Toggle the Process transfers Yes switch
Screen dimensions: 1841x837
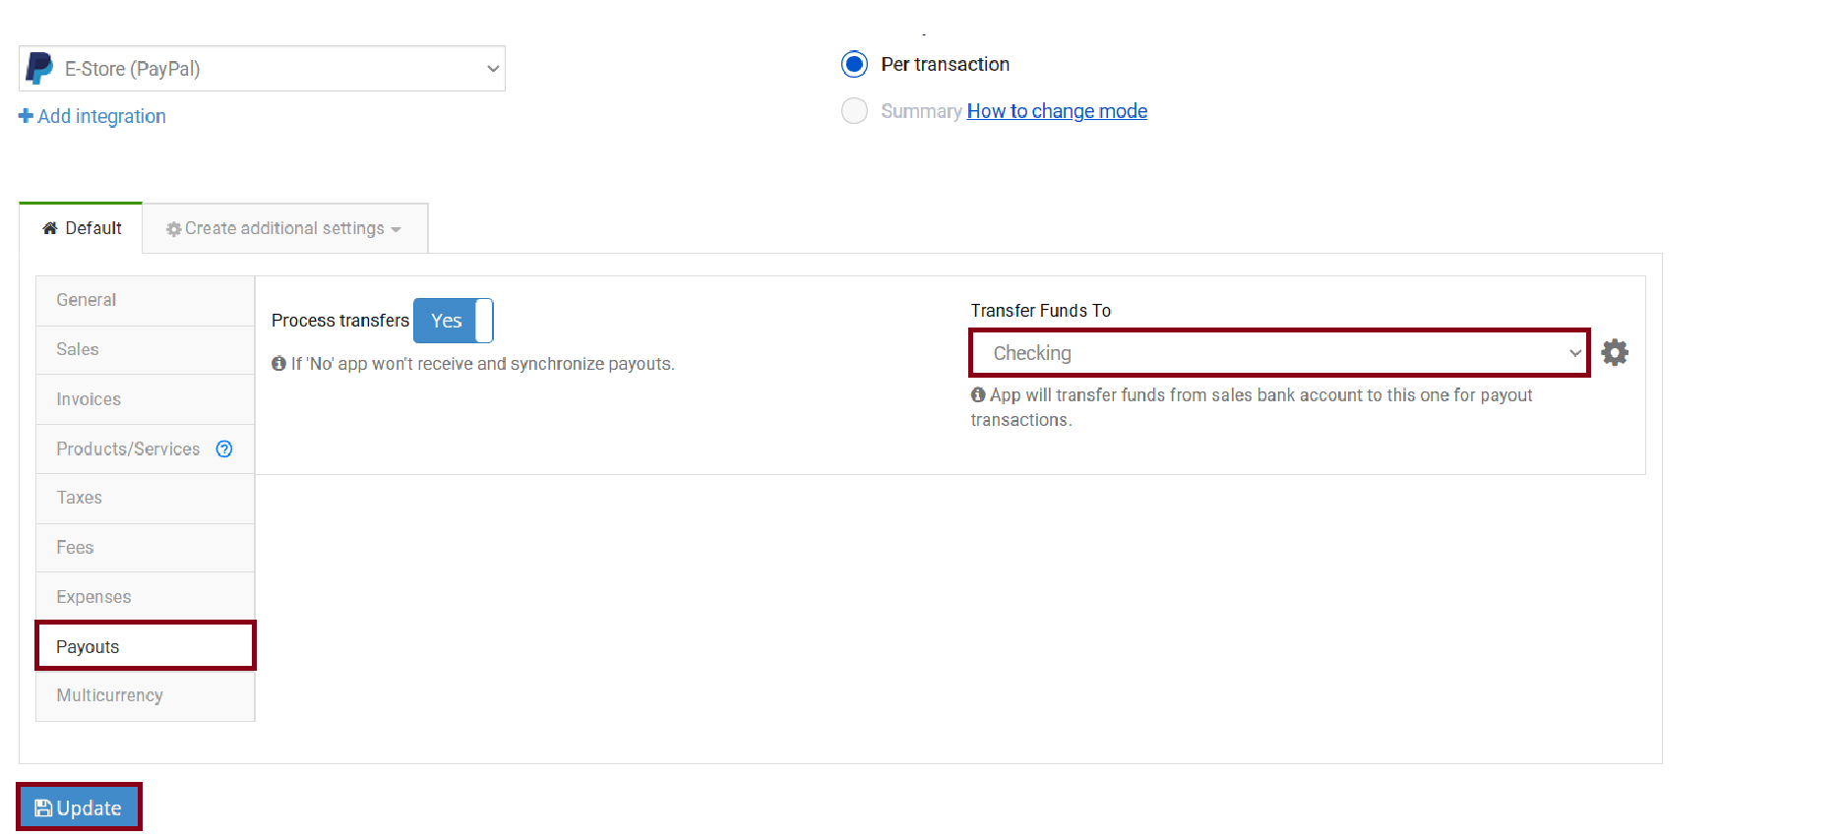click(453, 321)
